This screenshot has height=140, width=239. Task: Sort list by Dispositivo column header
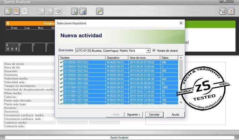point(117,58)
